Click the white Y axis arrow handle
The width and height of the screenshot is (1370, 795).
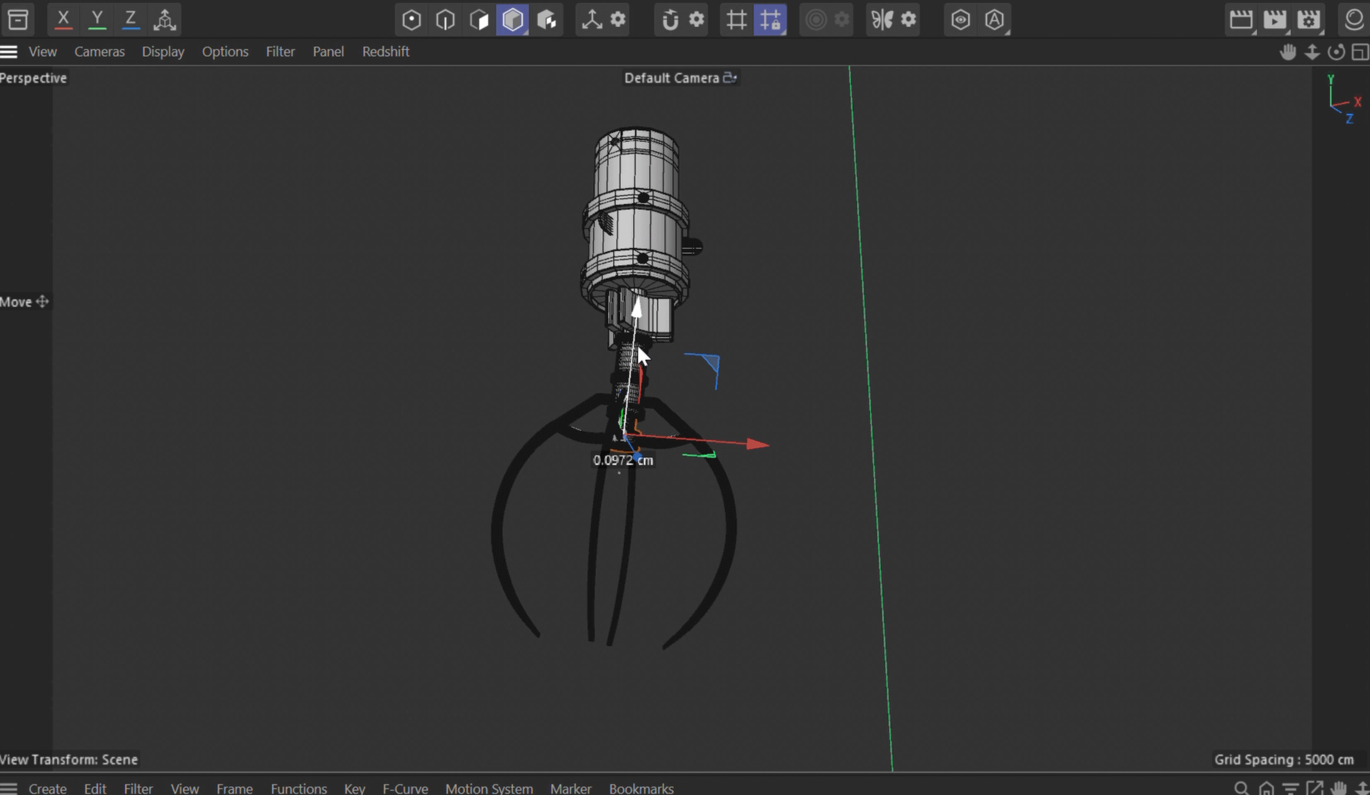[x=636, y=308]
